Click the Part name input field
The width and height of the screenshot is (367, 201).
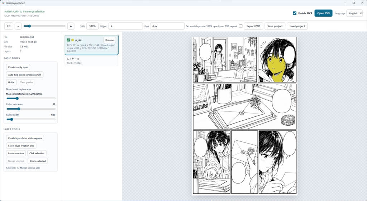coord(167,26)
